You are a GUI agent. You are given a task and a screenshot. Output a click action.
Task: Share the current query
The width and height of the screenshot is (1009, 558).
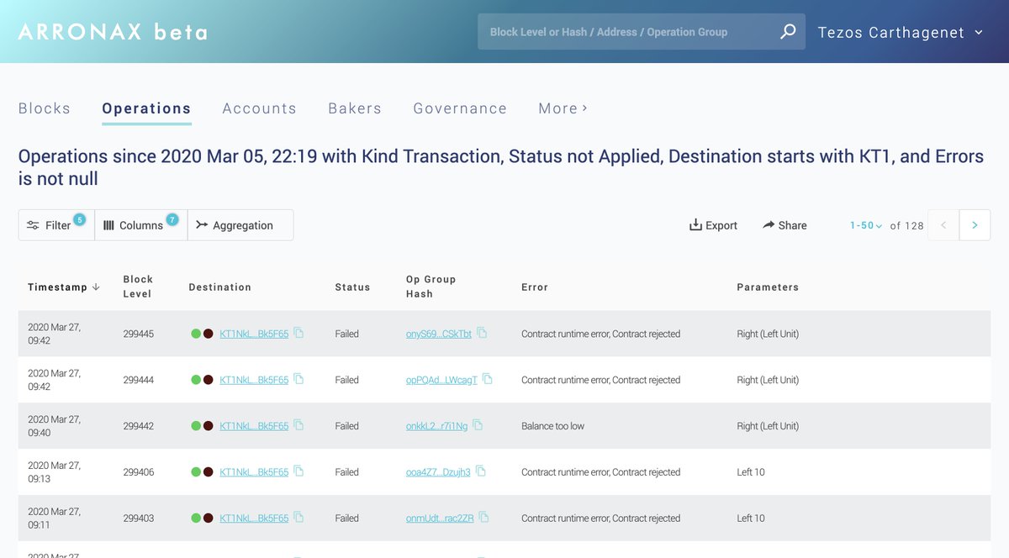point(784,225)
